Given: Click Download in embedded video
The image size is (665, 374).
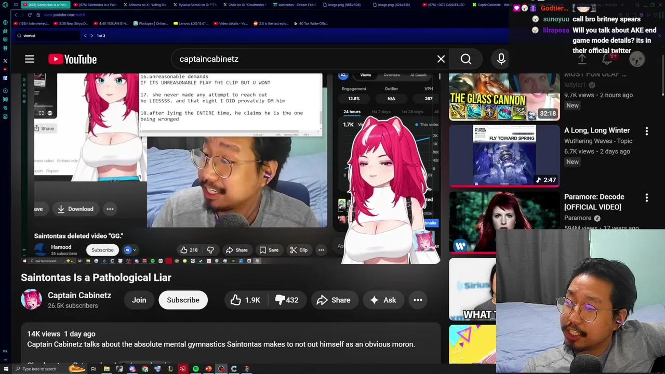Looking at the screenshot, I should click(x=75, y=209).
